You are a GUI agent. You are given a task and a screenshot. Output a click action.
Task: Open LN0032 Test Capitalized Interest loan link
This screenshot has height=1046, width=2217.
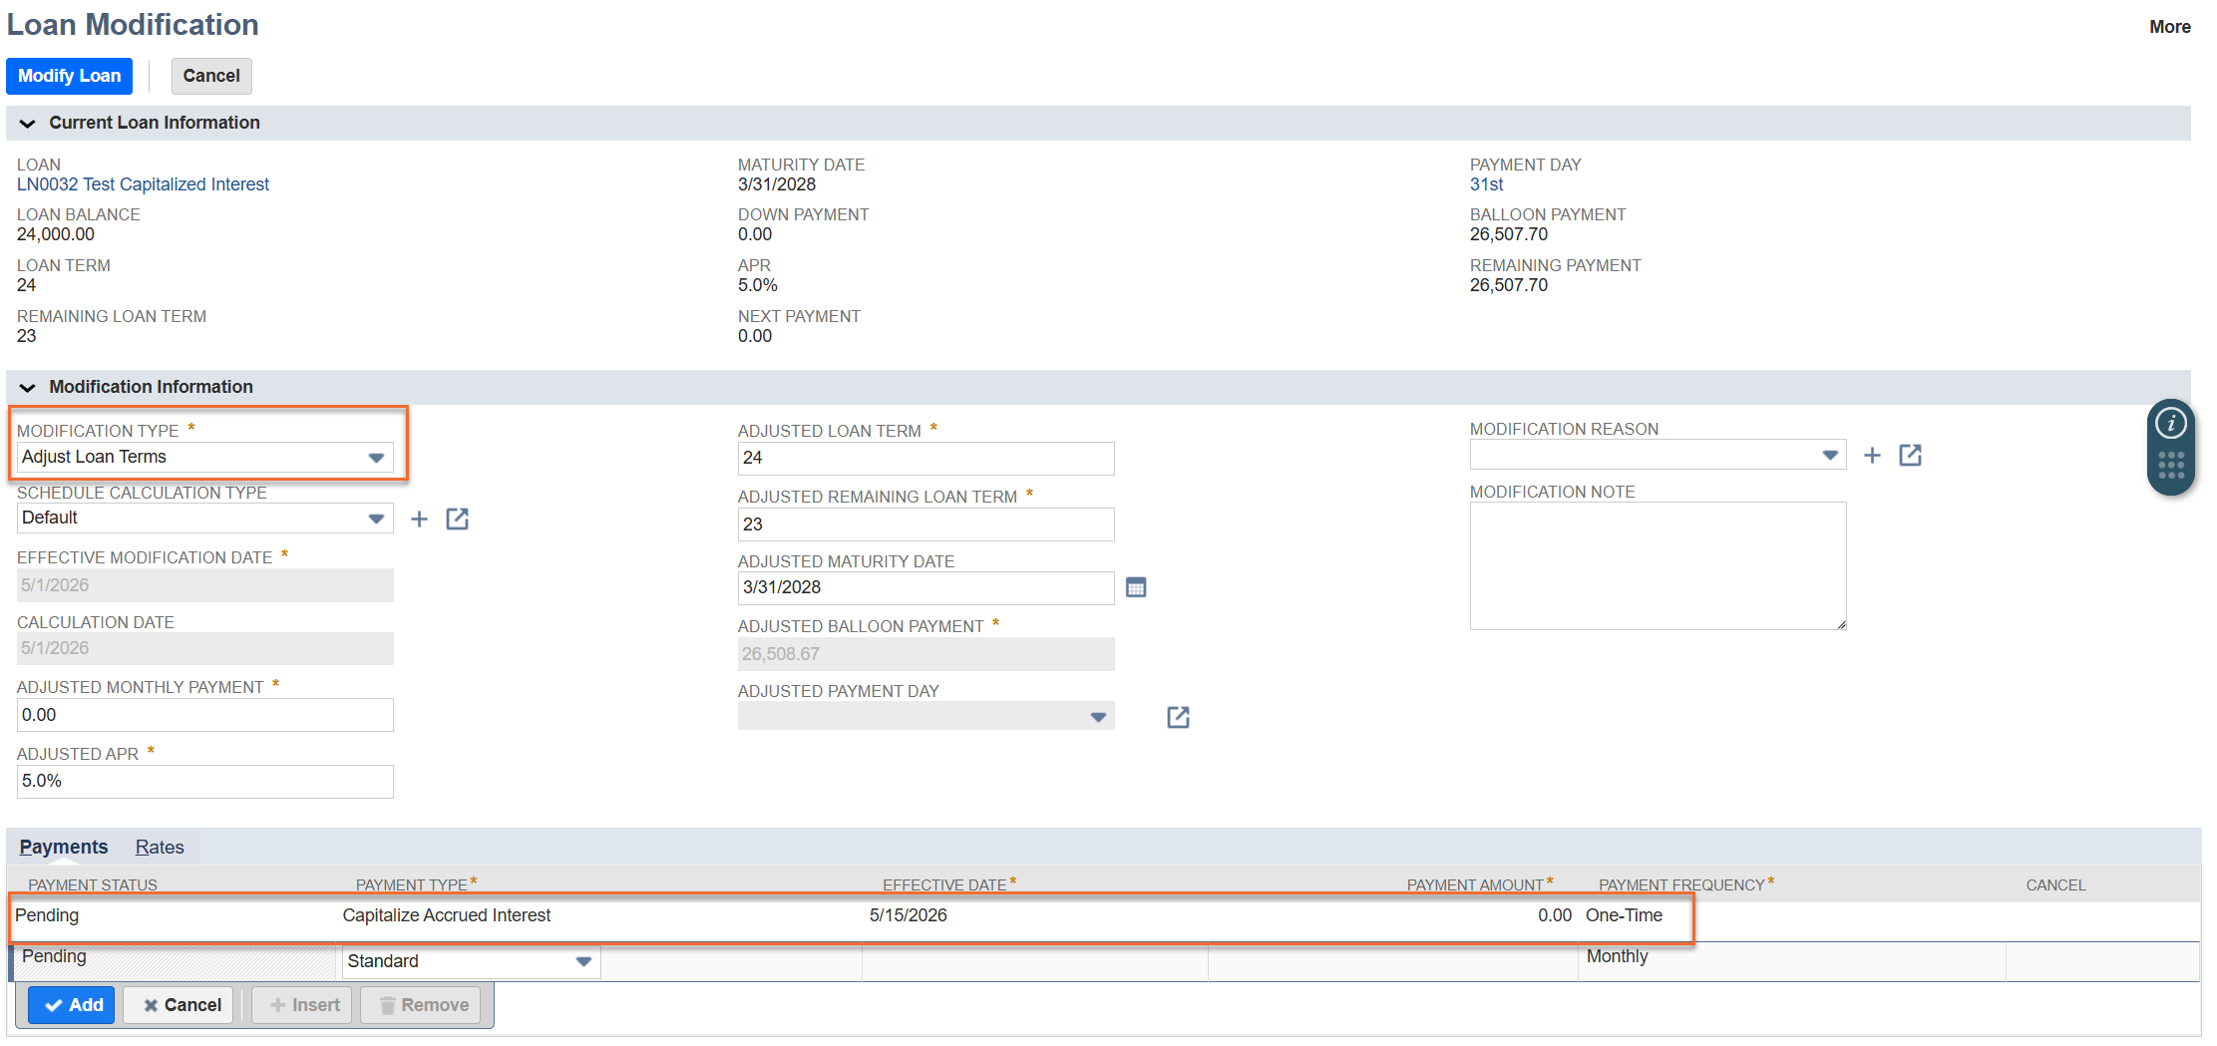tap(143, 184)
